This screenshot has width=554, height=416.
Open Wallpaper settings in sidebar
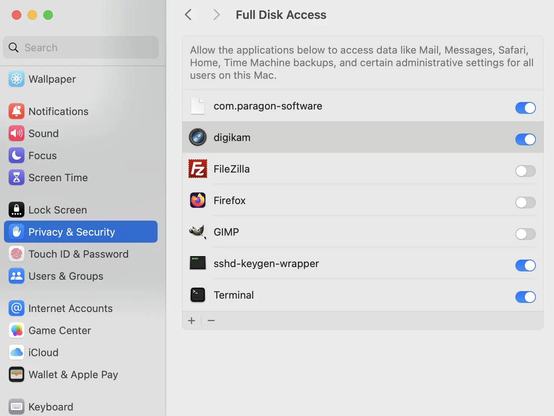(52, 79)
